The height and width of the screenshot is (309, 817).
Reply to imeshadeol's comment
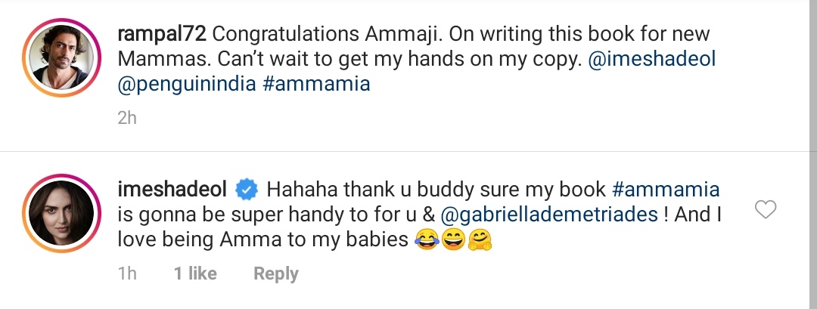(x=275, y=273)
